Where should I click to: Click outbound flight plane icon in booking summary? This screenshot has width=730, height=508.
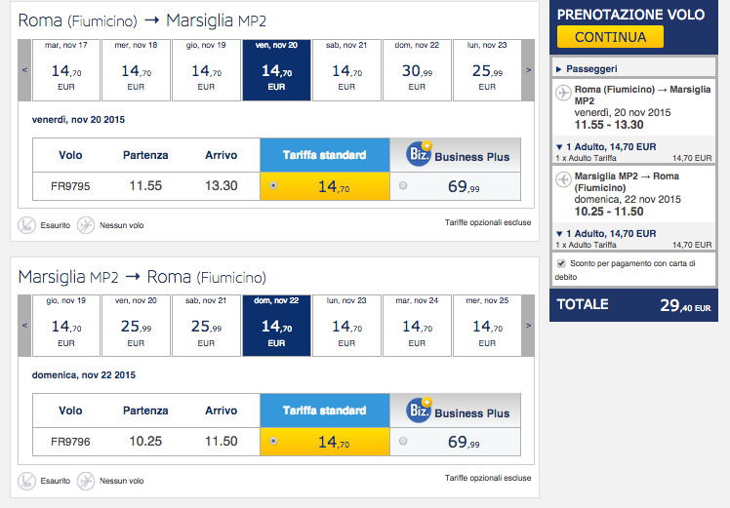[x=562, y=94]
